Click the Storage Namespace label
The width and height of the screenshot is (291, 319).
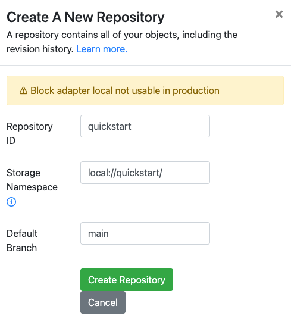click(x=32, y=180)
